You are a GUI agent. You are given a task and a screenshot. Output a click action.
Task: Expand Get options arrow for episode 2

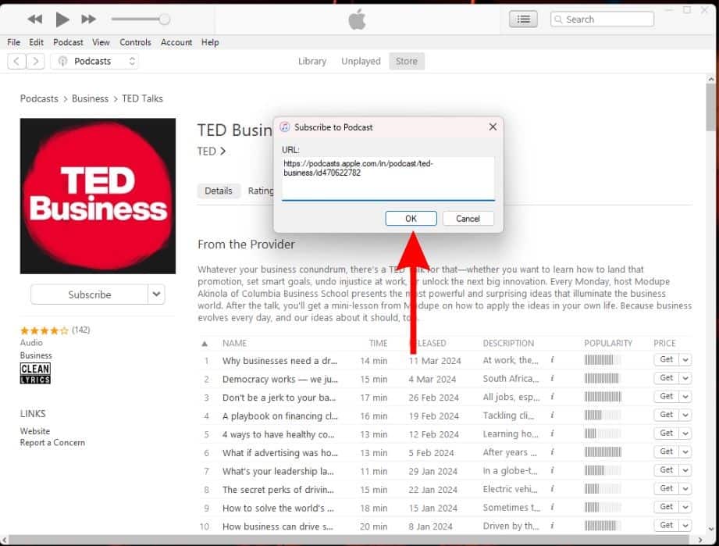point(685,378)
